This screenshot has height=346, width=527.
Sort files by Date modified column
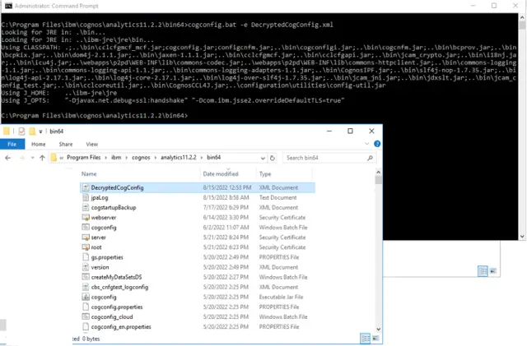pos(221,174)
